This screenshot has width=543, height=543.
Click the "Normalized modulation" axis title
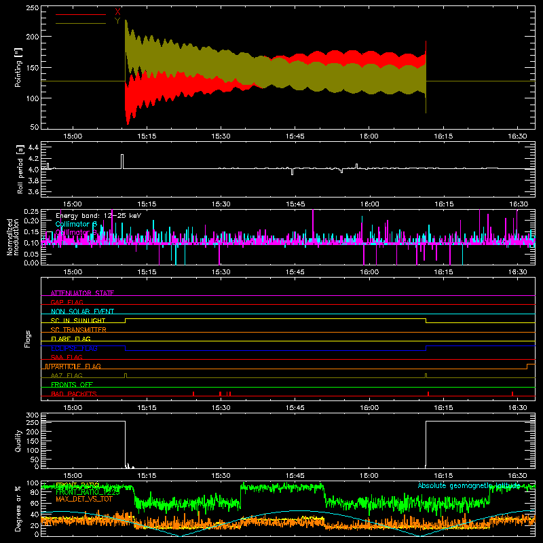tap(14, 237)
